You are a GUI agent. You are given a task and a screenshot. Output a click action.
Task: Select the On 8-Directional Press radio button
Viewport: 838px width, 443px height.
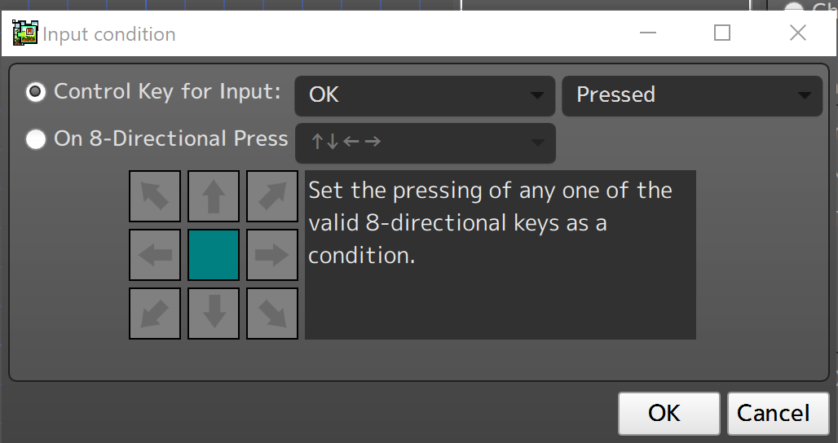(36, 139)
